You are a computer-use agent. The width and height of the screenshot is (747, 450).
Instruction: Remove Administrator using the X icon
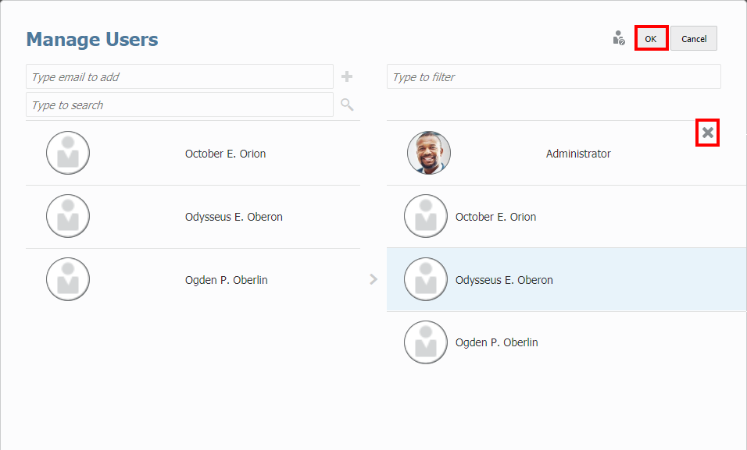click(707, 133)
